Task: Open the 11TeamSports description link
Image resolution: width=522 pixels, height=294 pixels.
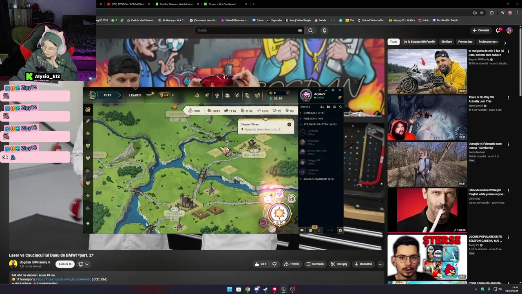Action: tap(64, 279)
